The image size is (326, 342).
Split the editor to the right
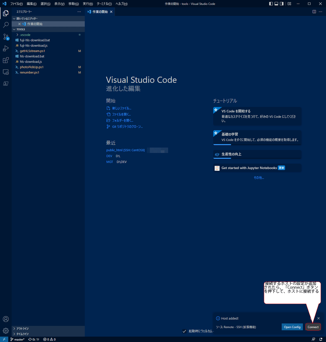coord(314,12)
